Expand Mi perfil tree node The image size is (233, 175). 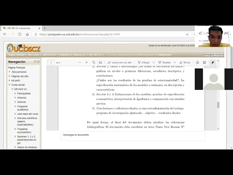9,81
